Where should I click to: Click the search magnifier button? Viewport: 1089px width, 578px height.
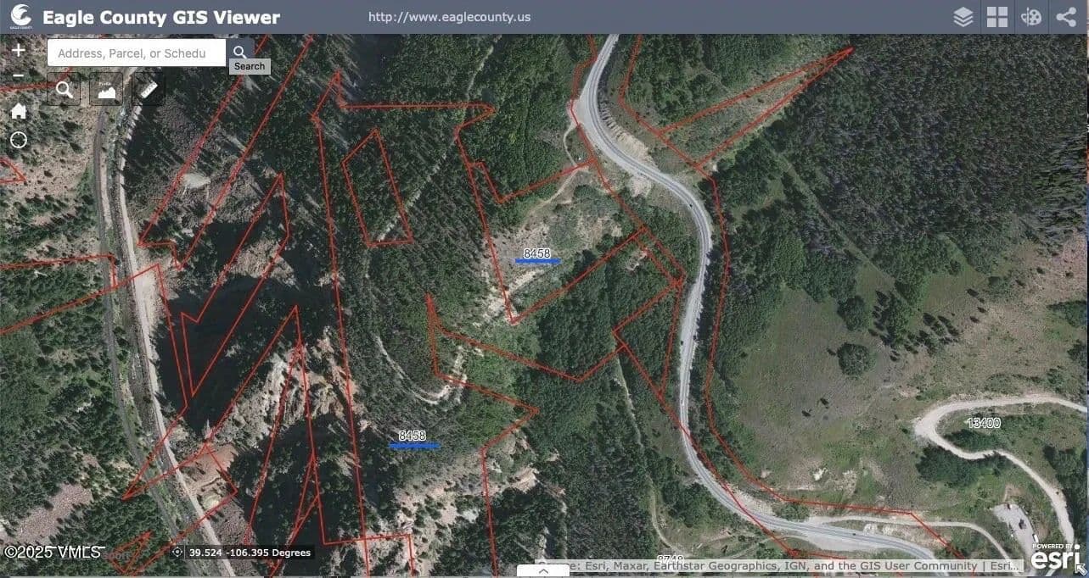(x=240, y=53)
